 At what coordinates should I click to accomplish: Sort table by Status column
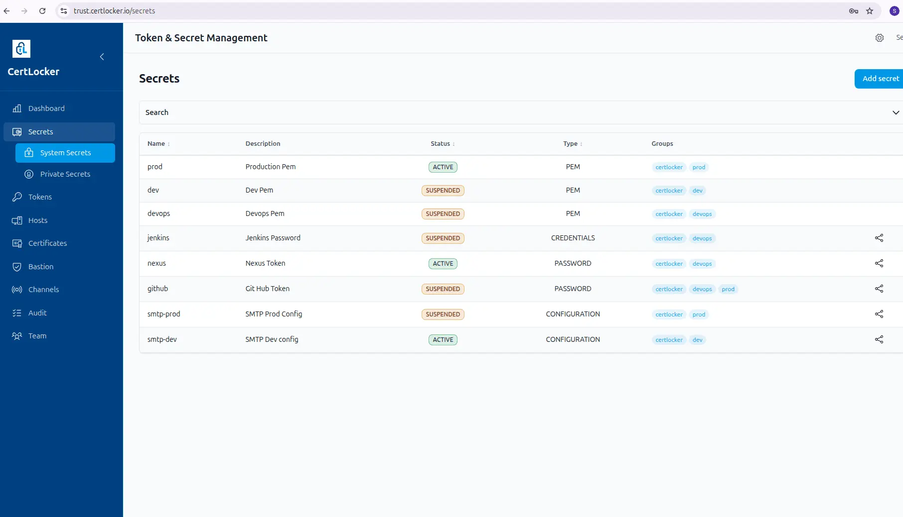coord(443,144)
